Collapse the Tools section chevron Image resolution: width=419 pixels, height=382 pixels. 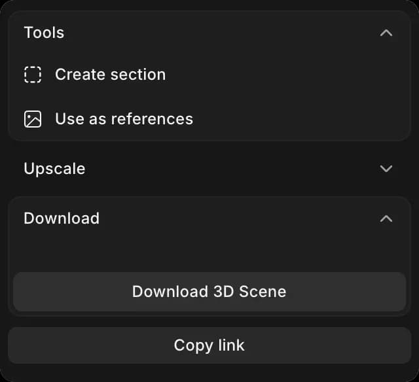tap(386, 33)
